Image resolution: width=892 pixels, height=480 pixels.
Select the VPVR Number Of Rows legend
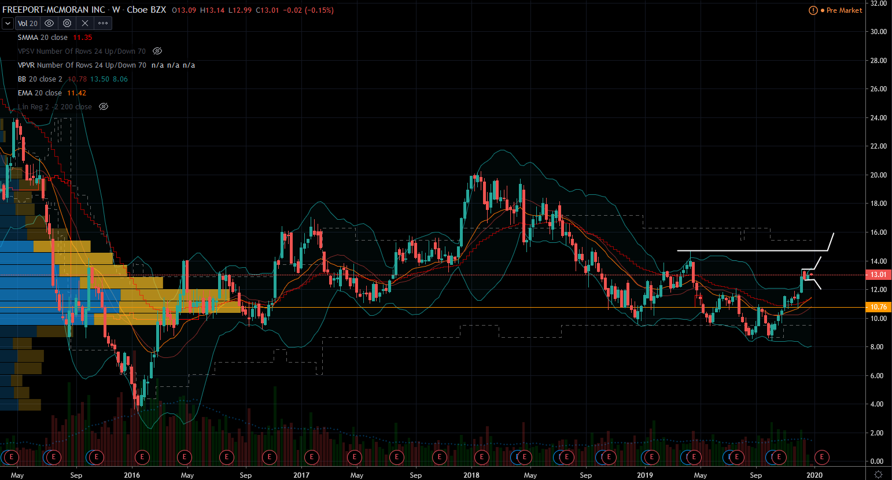(82, 65)
